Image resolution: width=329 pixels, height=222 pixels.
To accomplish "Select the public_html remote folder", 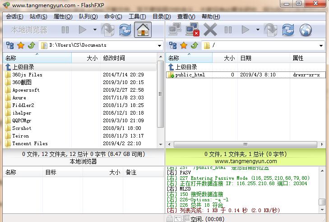I will coord(190,75).
